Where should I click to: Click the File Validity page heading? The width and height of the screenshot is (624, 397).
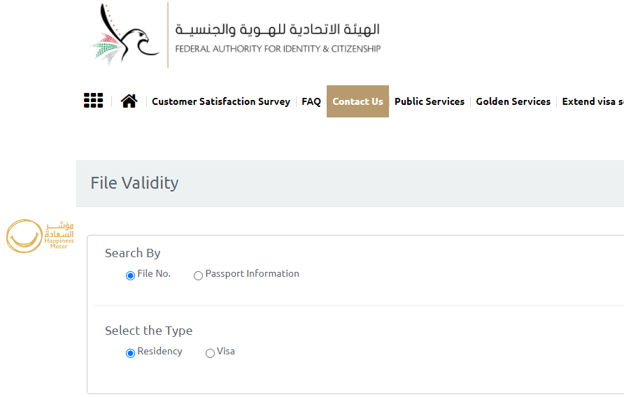click(134, 183)
